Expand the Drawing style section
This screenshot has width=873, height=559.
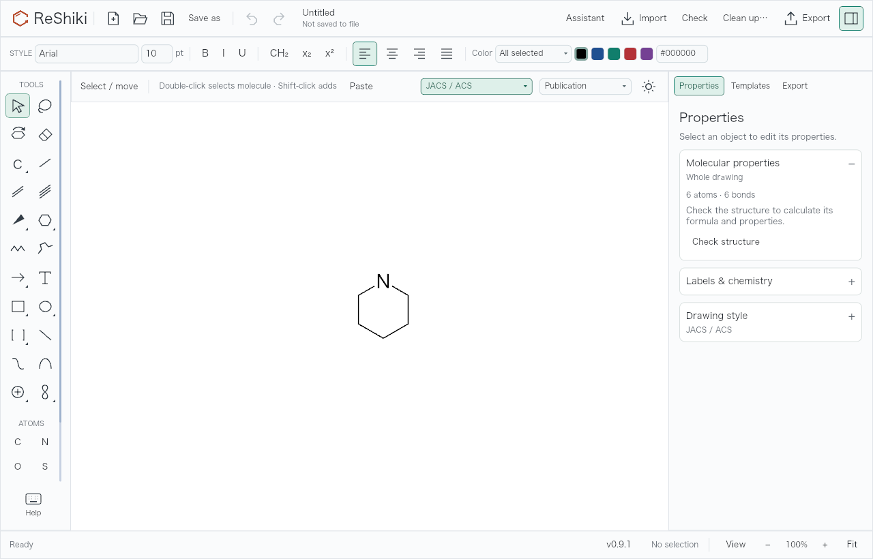(x=851, y=316)
